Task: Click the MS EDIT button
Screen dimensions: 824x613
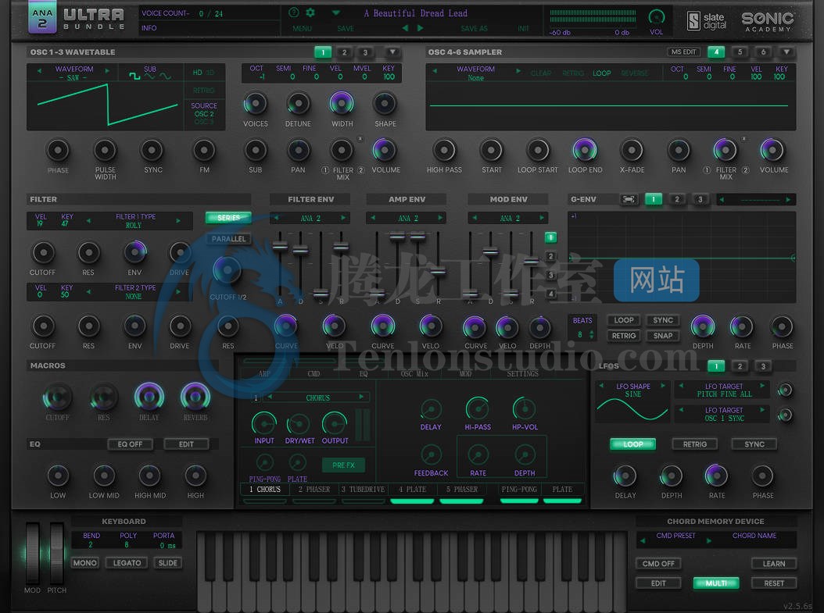Action: coord(684,52)
